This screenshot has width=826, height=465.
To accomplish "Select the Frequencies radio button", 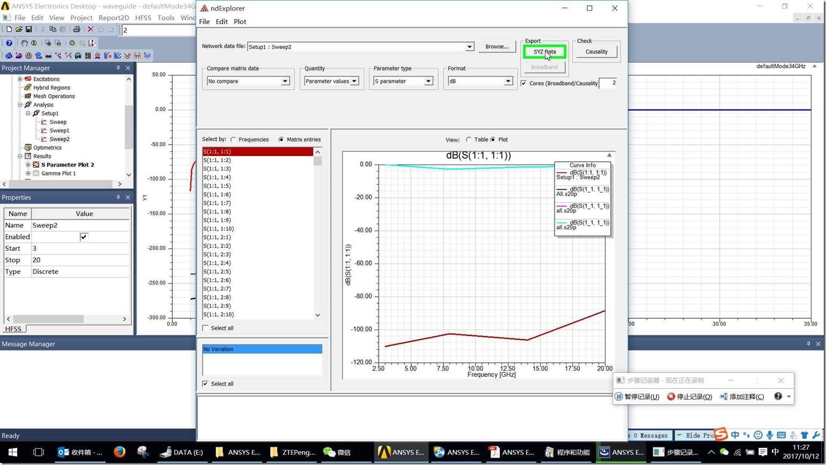I will pyautogui.click(x=233, y=139).
